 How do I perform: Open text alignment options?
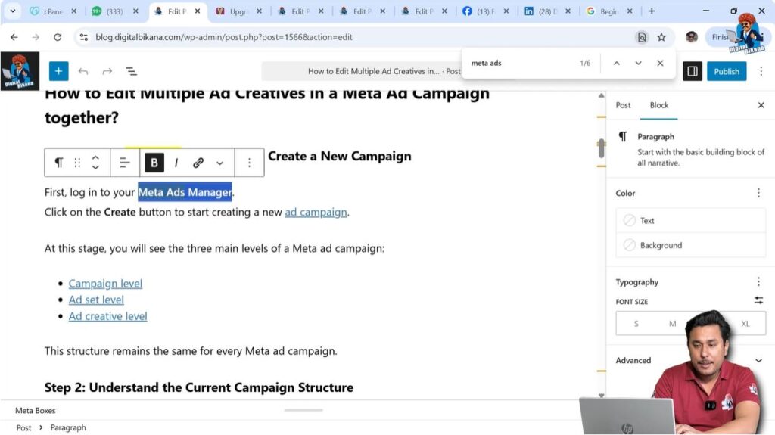125,163
